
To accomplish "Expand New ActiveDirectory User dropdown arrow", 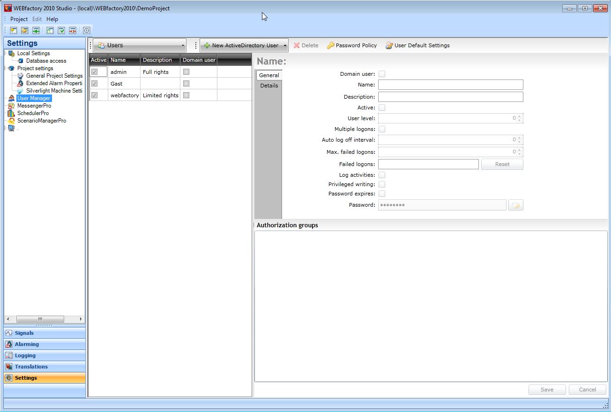I will click(x=285, y=46).
